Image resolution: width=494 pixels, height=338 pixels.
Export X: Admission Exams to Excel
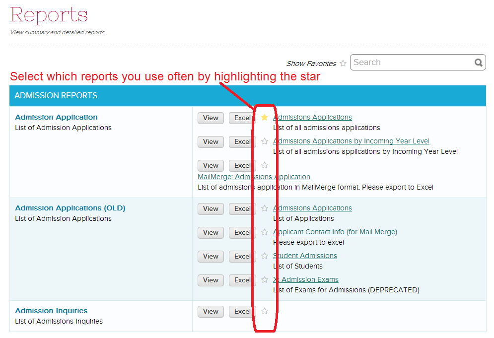click(x=242, y=280)
